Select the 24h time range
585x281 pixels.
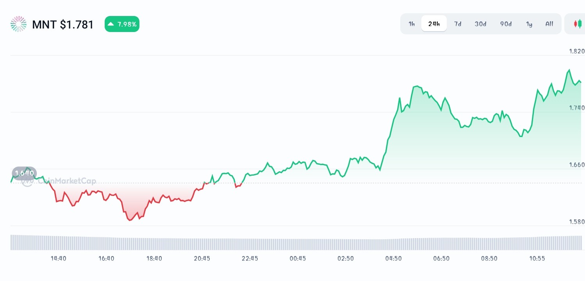coord(434,24)
